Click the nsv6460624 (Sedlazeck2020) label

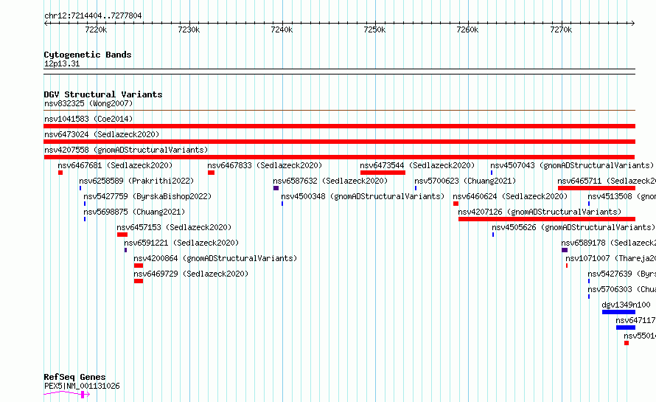[x=510, y=196]
